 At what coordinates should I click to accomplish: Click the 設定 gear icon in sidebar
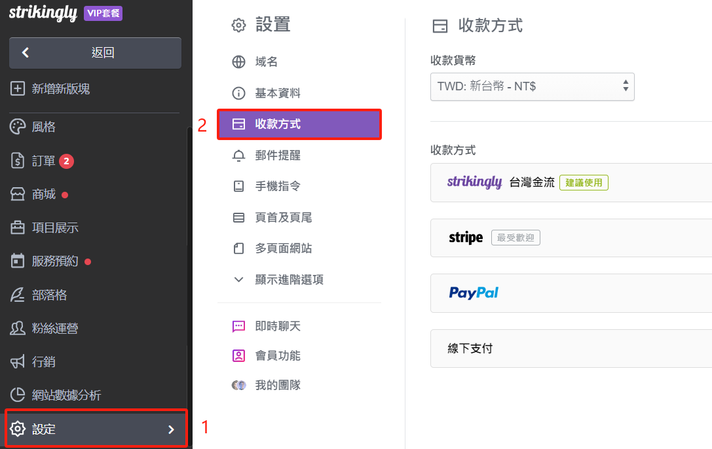coord(18,429)
